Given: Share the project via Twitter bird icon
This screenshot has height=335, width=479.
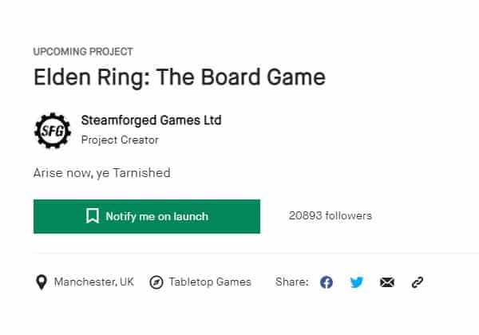Looking at the screenshot, I should tap(357, 282).
